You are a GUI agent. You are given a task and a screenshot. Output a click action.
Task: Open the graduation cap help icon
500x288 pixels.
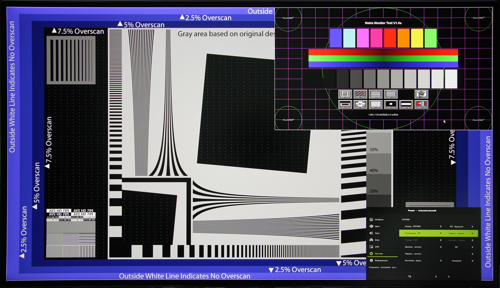pyautogui.click(x=421, y=94)
